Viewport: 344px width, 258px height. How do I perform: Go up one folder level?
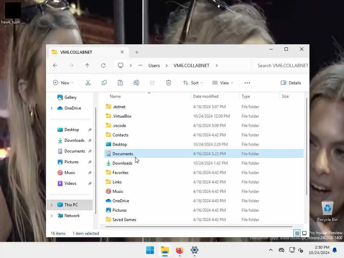pos(87,66)
